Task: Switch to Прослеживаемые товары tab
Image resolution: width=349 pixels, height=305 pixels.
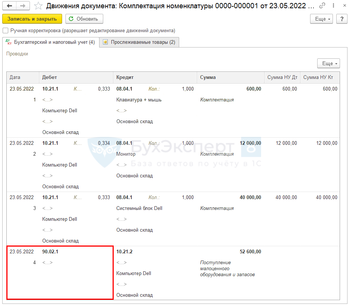Action: coord(139,42)
